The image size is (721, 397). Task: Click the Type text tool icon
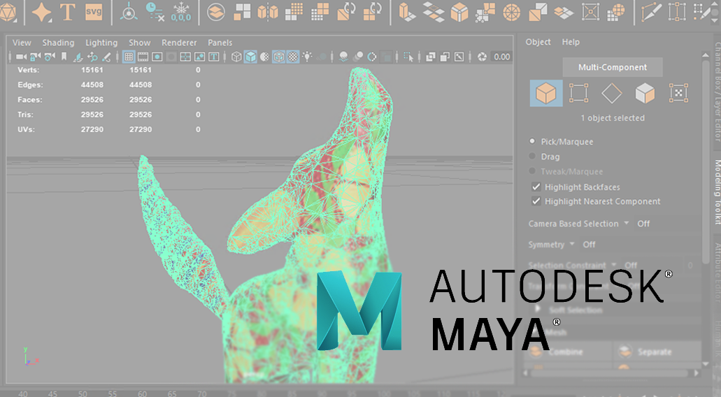[68, 12]
